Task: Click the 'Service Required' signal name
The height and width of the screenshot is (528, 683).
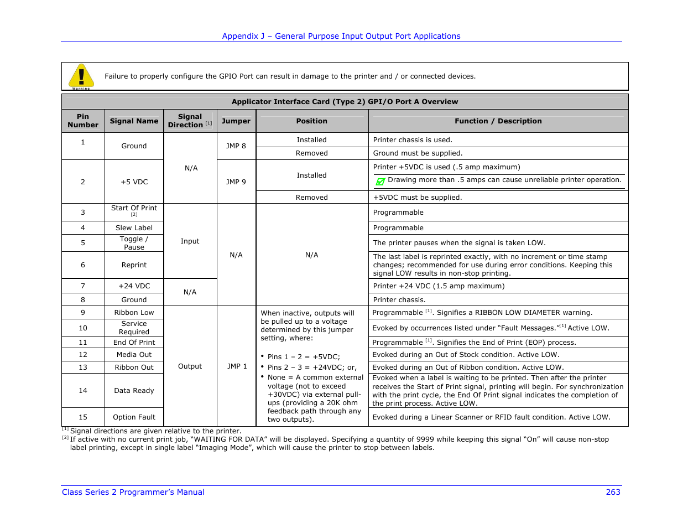Action: pos(134,328)
